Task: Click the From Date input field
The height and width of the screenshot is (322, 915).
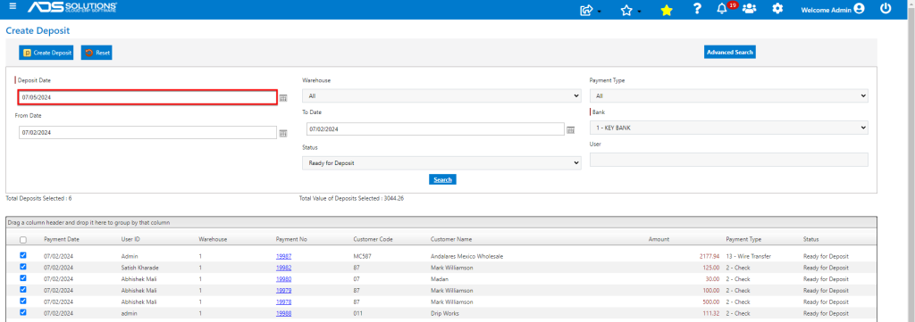Action: (147, 133)
